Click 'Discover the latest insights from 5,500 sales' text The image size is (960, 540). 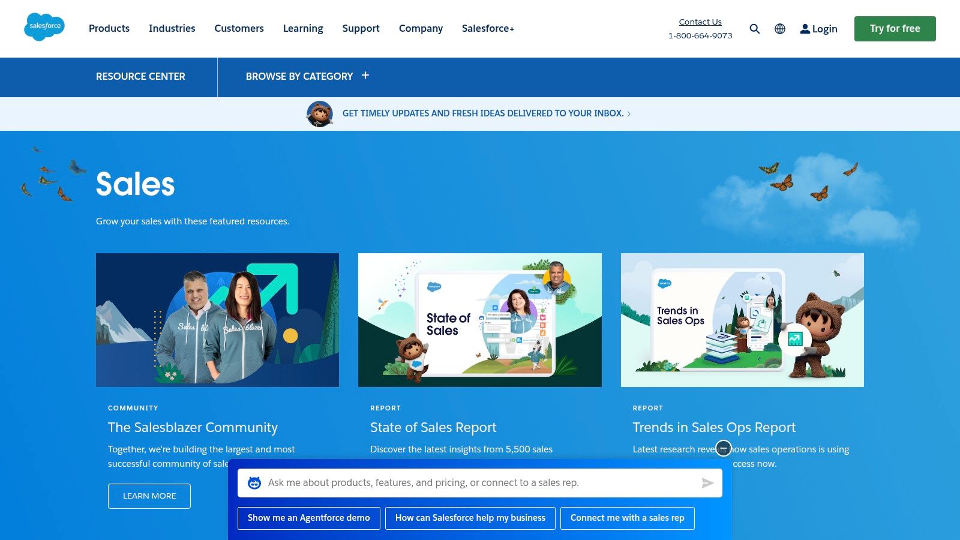pyautogui.click(x=461, y=449)
